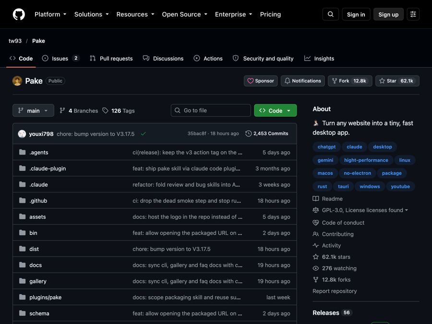Open the no-electron topic tag

357,173
